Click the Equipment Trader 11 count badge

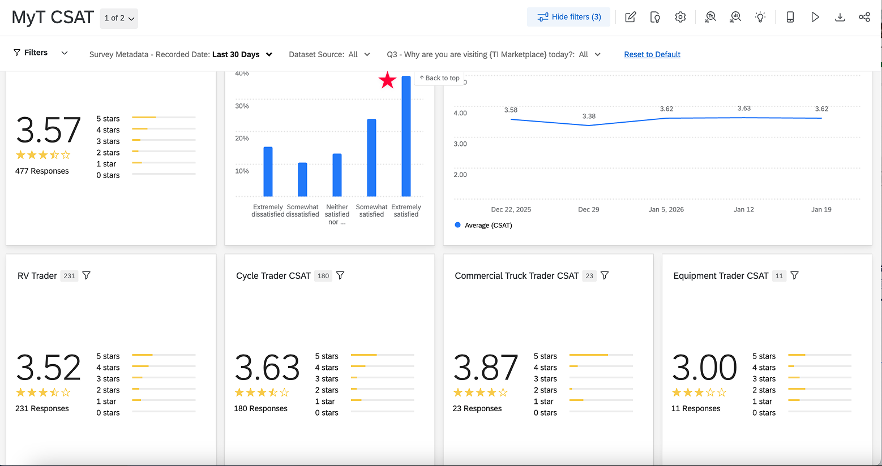[780, 276]
